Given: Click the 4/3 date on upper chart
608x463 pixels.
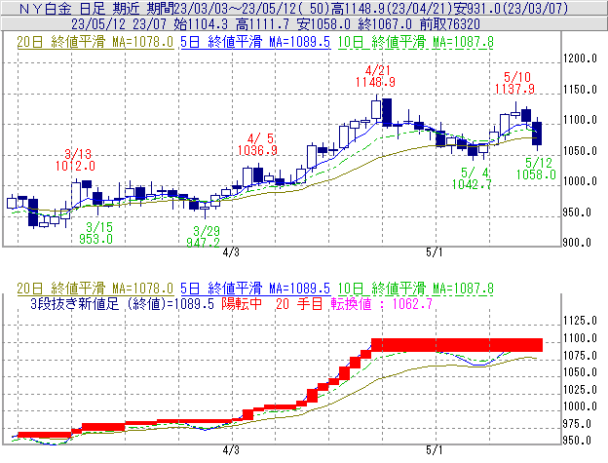Looking at the screenshot, I should 231,252.
